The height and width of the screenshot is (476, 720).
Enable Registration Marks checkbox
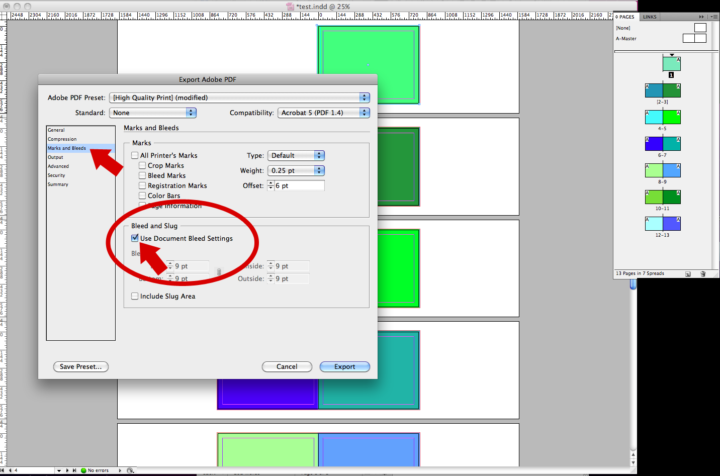click(142, 185)
